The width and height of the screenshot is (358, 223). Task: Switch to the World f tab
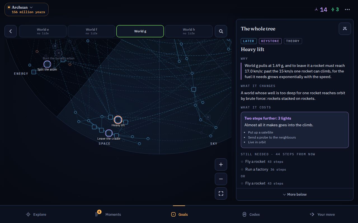pos(91,31)
